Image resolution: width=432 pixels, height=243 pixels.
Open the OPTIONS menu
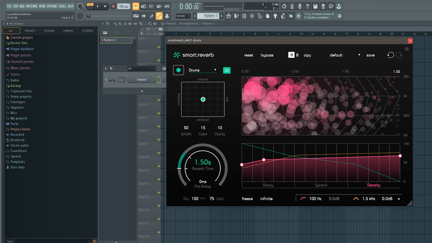coord(52,6)
